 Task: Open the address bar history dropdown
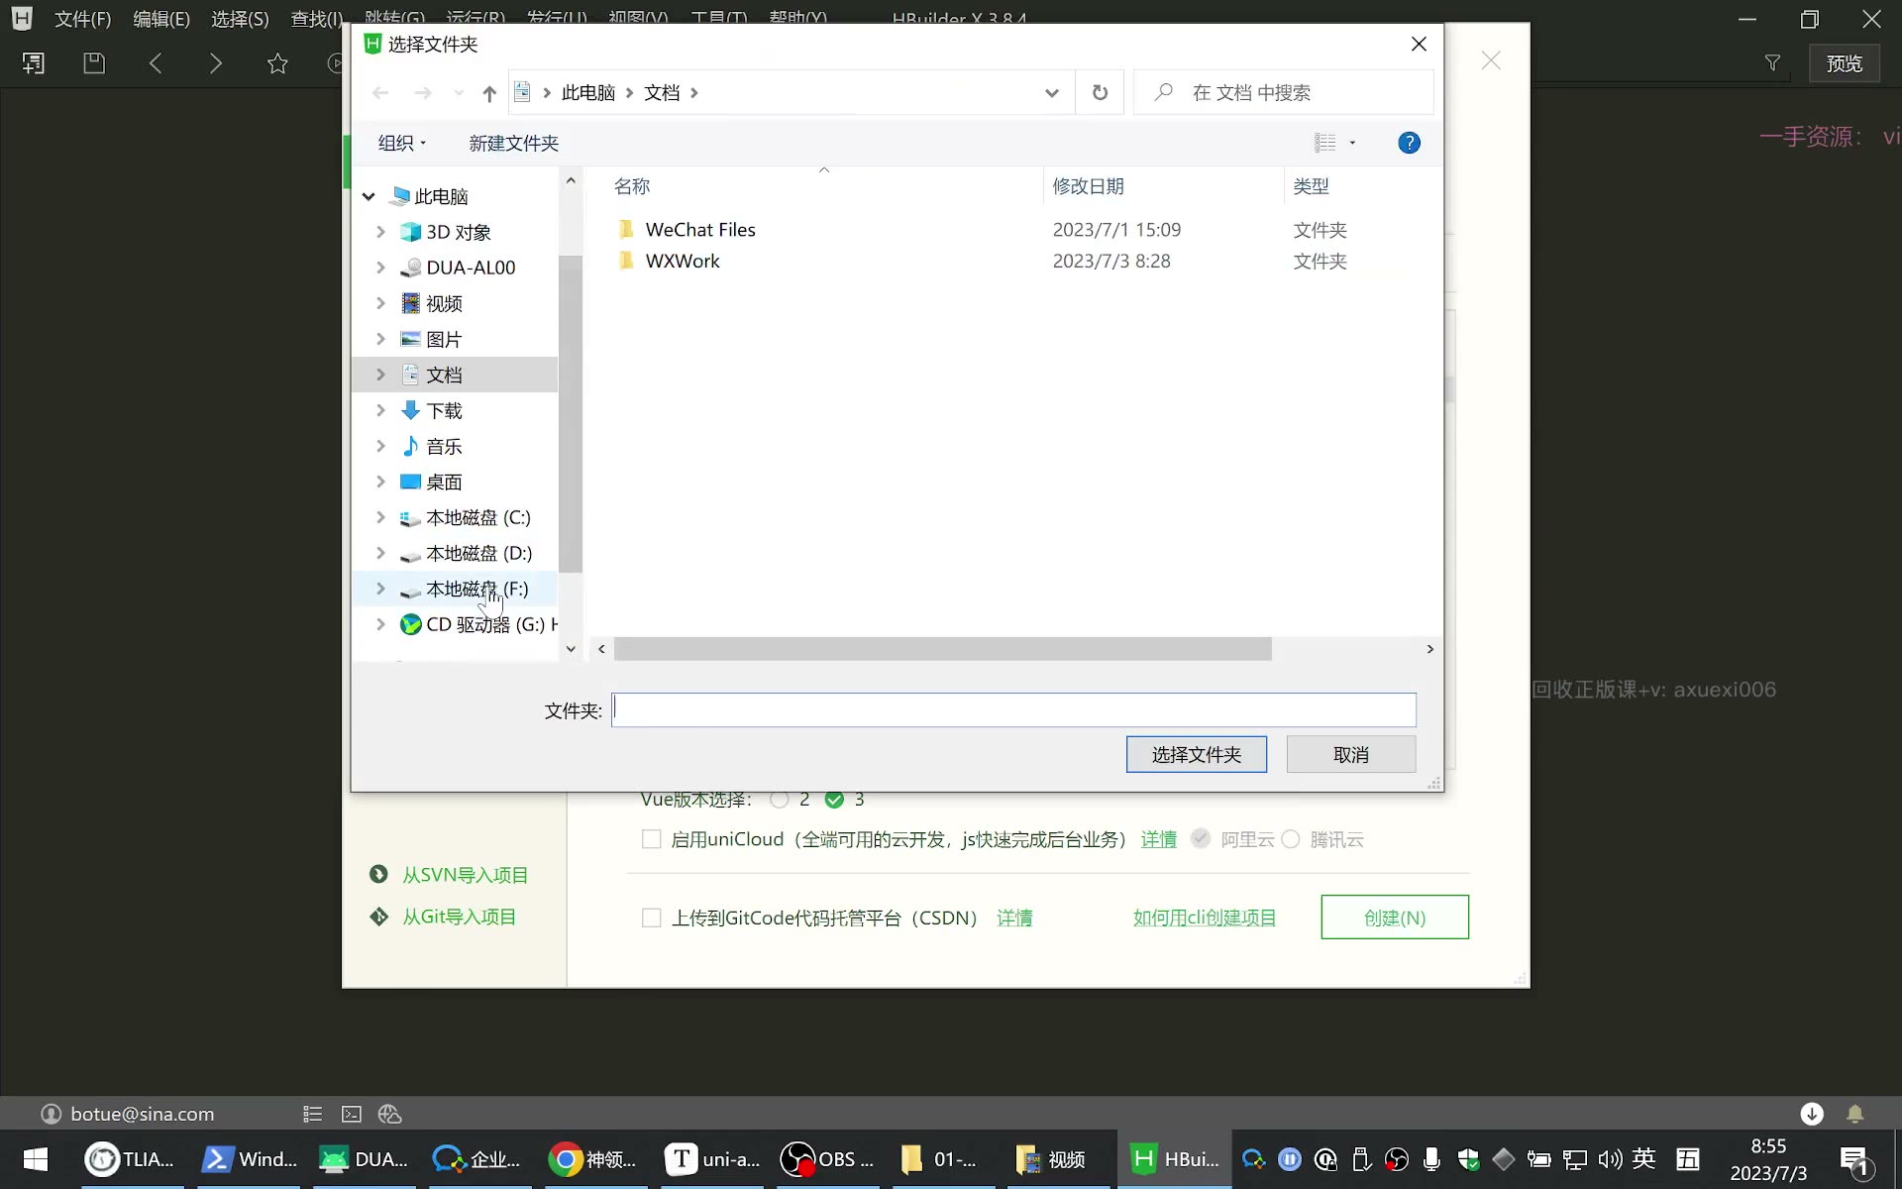pyautogui.click(x=1051, y=93)
